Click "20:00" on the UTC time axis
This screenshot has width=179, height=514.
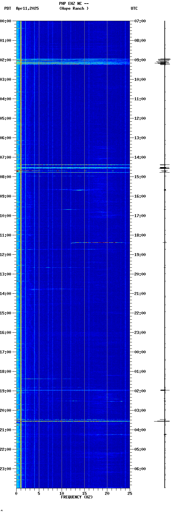140,274
